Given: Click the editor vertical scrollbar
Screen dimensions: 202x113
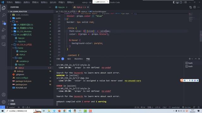Looking at the screenshot, I should [x=201, y=36].
